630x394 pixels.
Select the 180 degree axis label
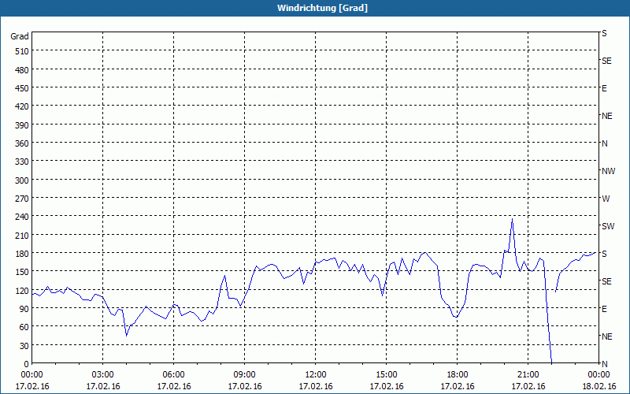(x=20, y=254)
